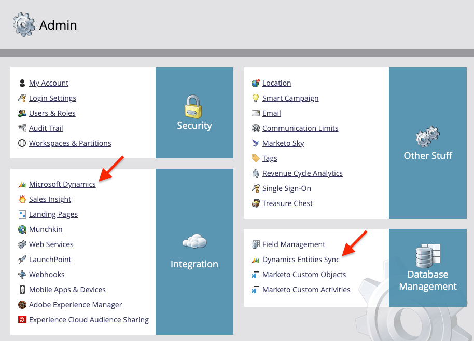Click the person icon beside My Account
The height and width of the screenshot is (341, 474).
(22, 83)
